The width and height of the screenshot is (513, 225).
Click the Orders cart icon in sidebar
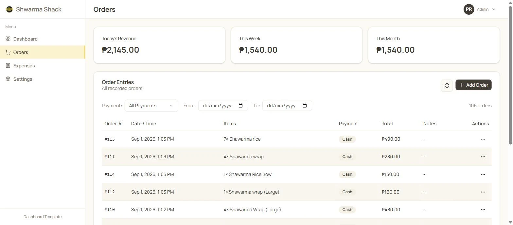tap(8, 52)
